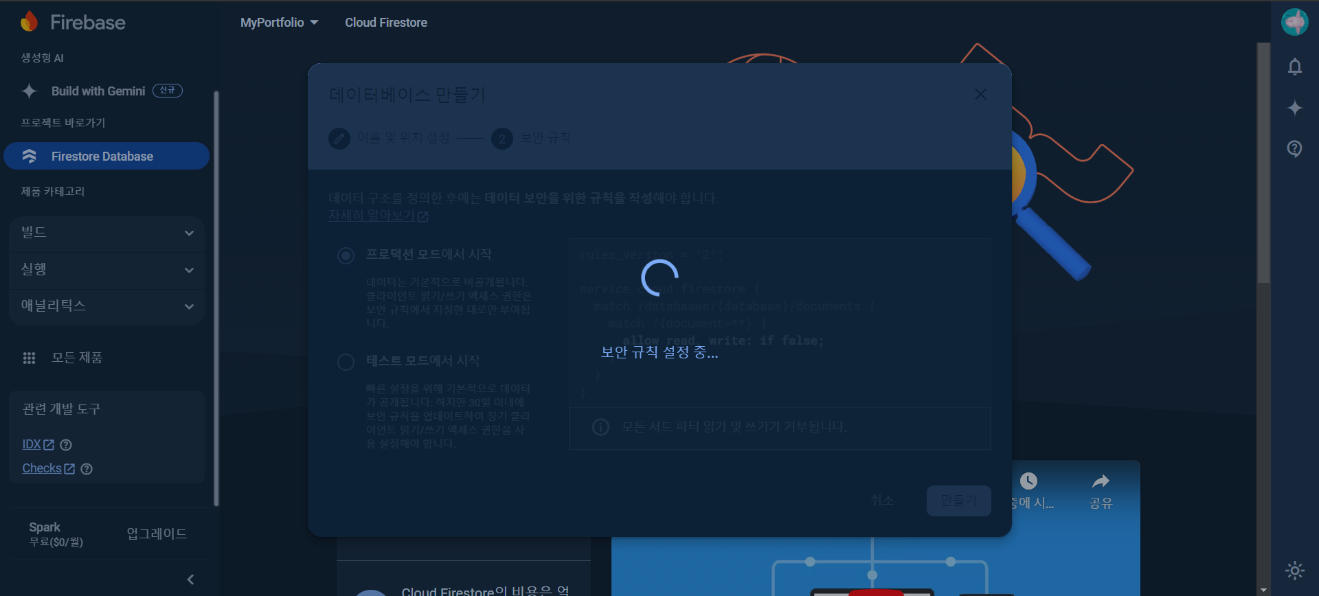Click the all-products grid icon
The width and height of the screenshot is (1319, 596).
29,358
